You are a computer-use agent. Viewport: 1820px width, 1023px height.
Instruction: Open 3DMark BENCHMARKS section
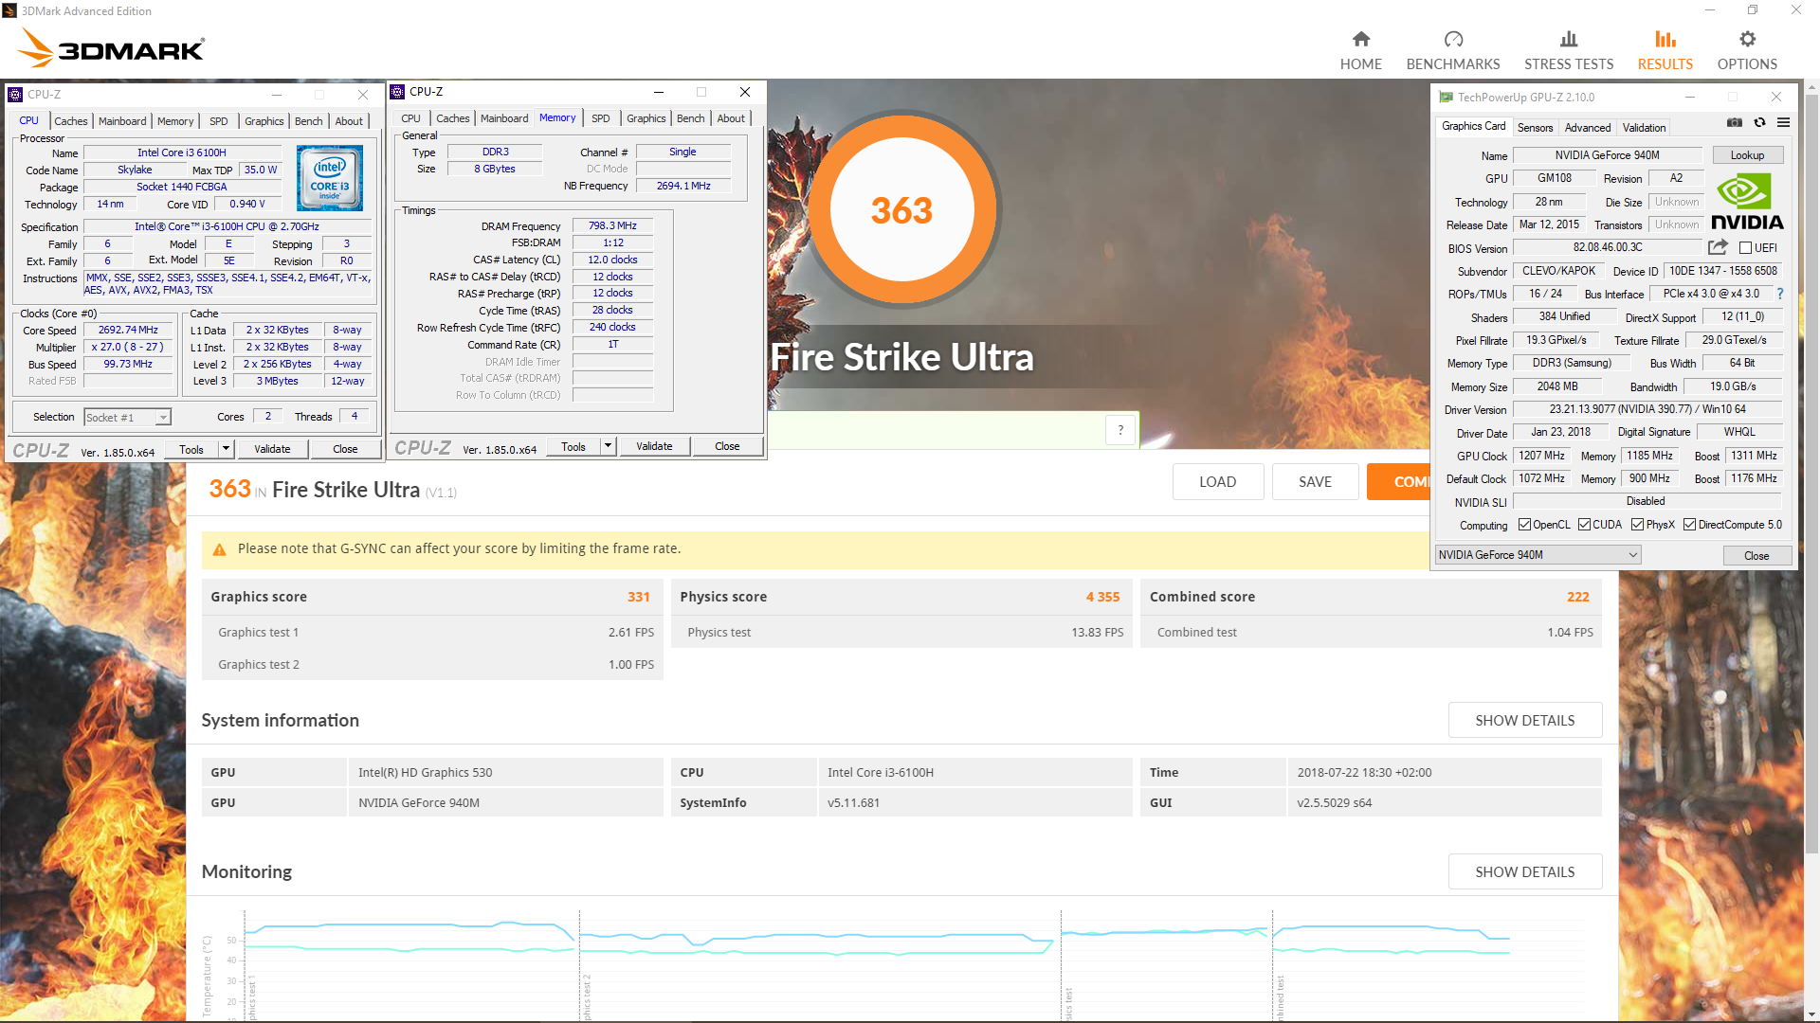1452,50
